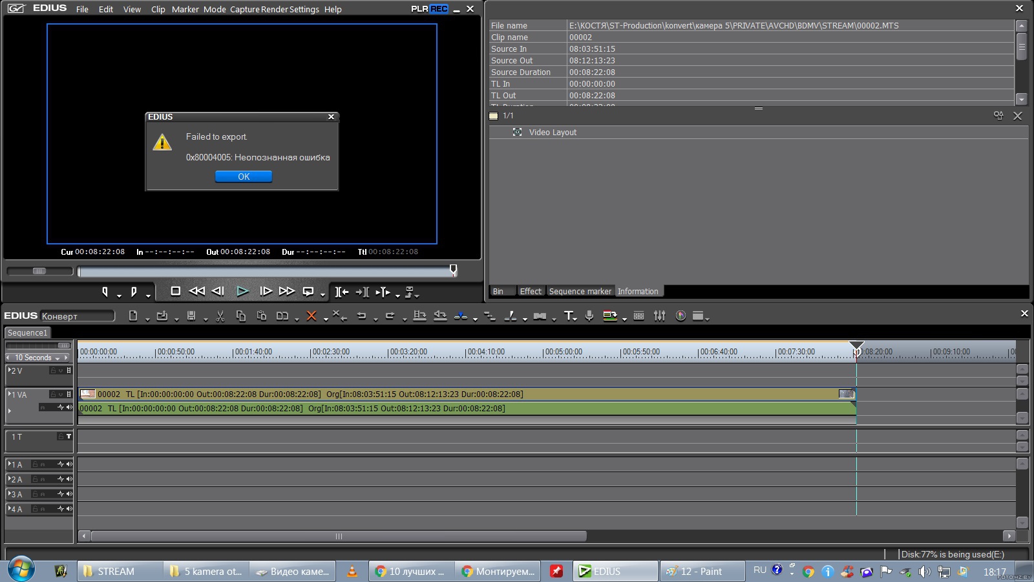Paste at the cursor location icon

pyautogui.click(x=262, y=316)
